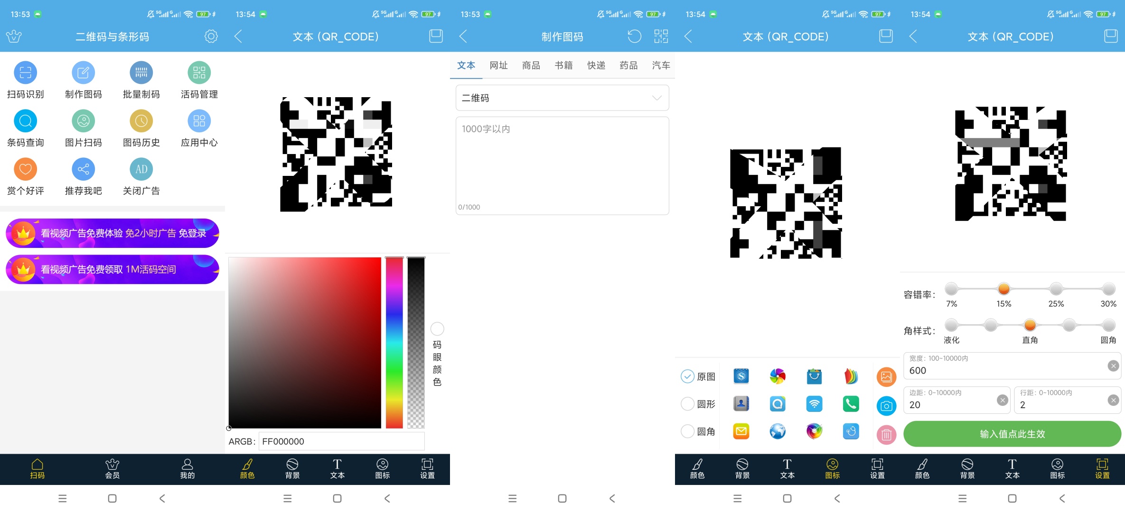
Task: Open the 图片扫码 icon
Action: [84, 121]
